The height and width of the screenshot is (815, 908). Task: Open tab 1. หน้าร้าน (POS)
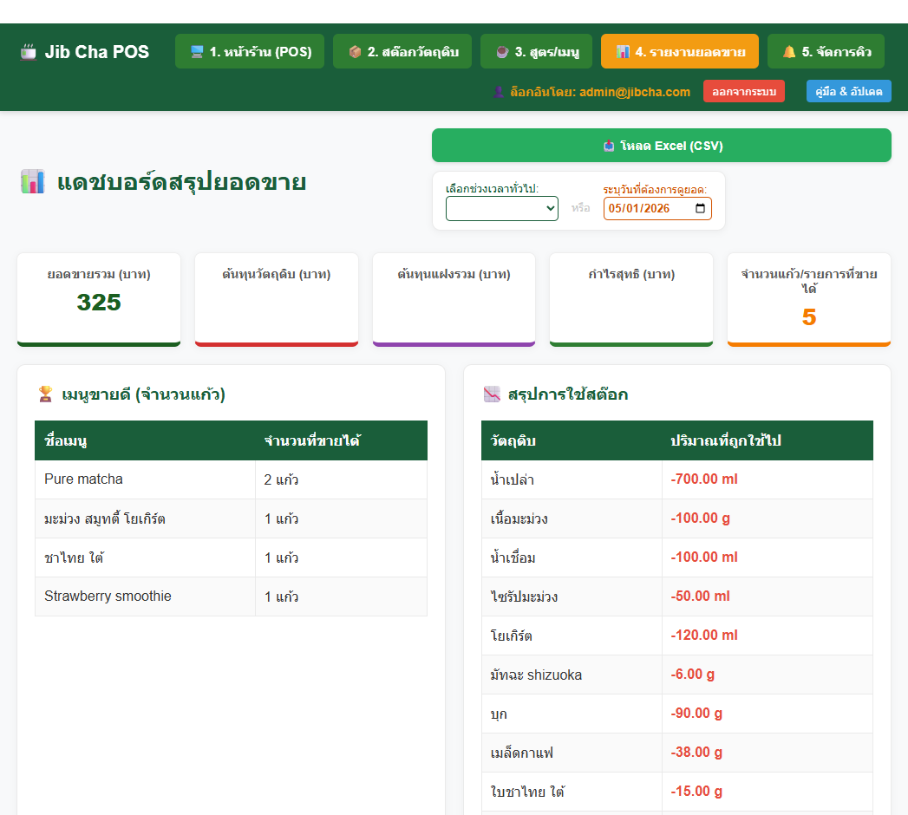[x=250, y=51]
